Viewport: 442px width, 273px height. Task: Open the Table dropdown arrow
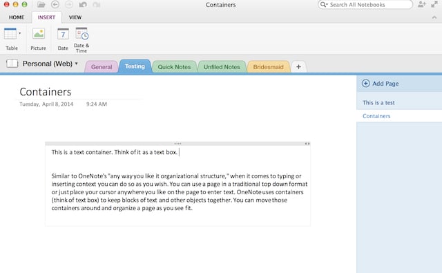tap(20, 33)
